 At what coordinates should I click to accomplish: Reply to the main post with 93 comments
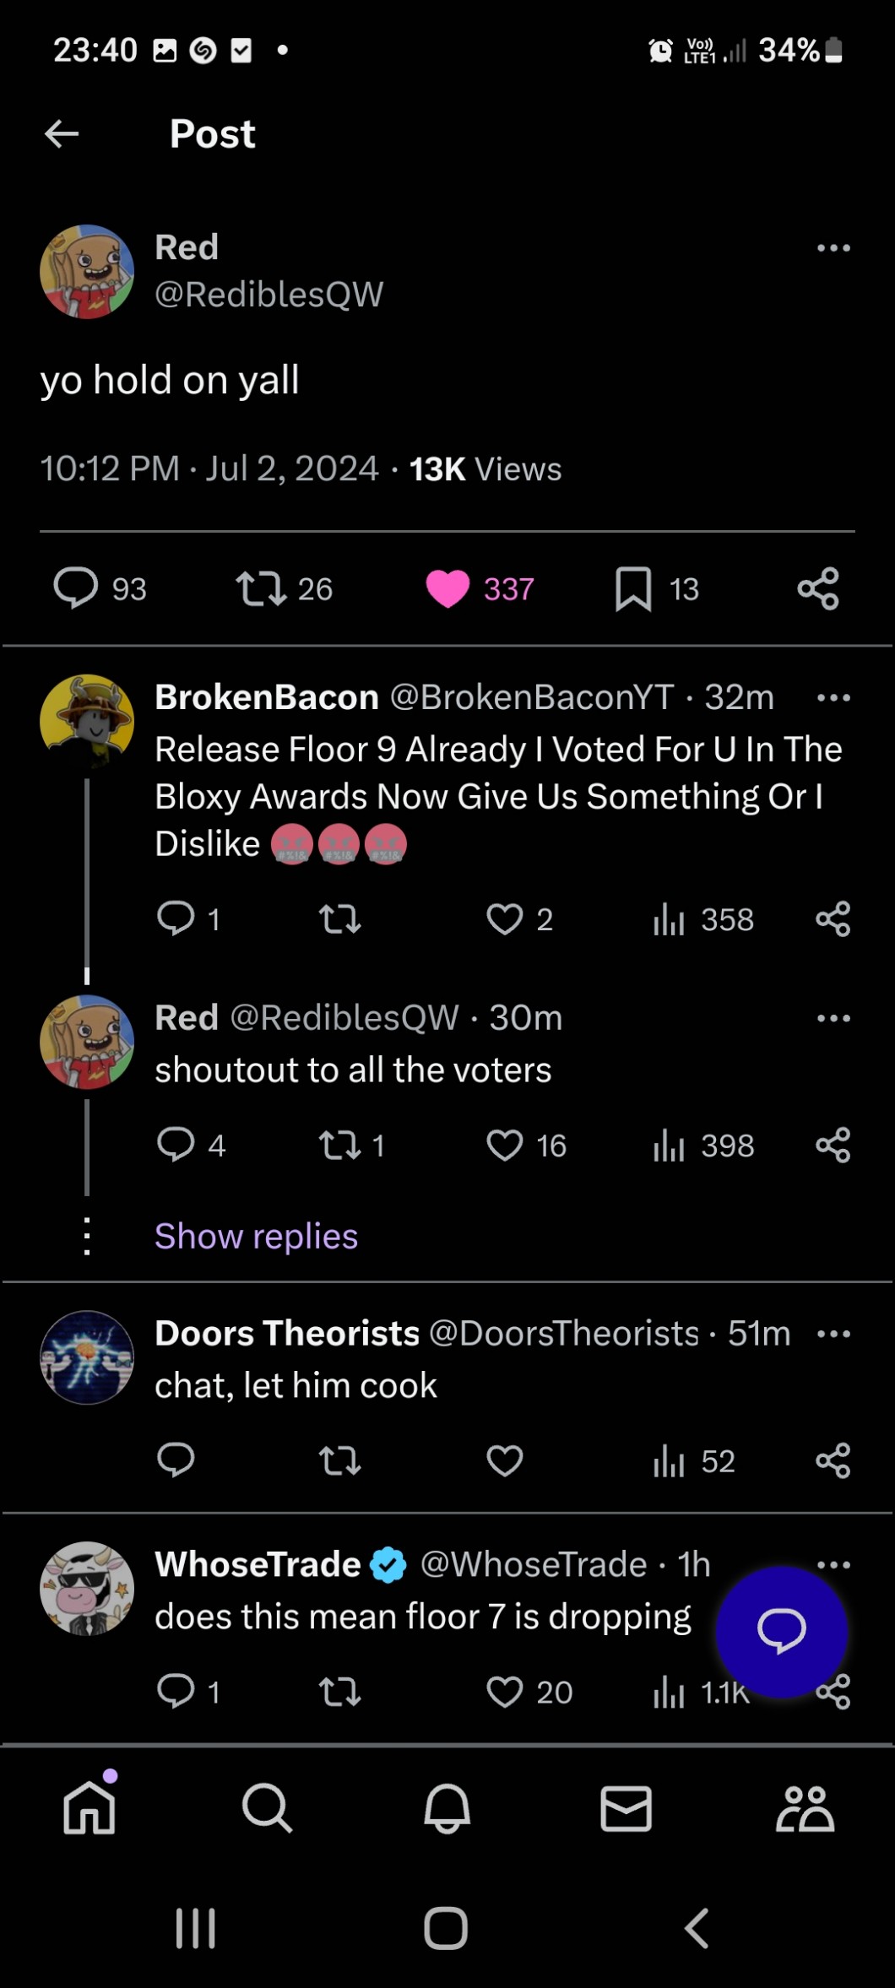pyautogui.click(x=76, y=588)
